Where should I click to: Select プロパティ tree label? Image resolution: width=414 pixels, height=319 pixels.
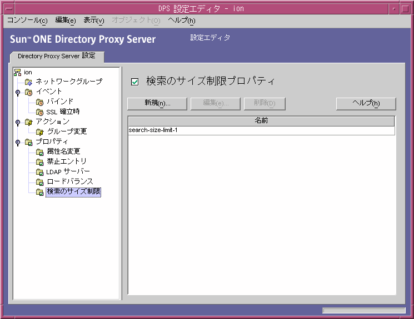coord(52,141)
